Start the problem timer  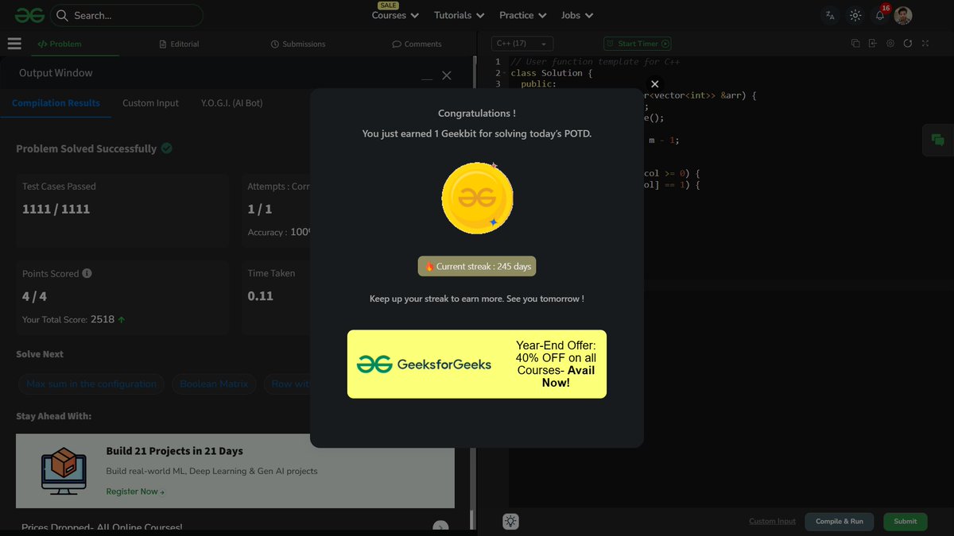pyautogui.click(x=636, y=44)
